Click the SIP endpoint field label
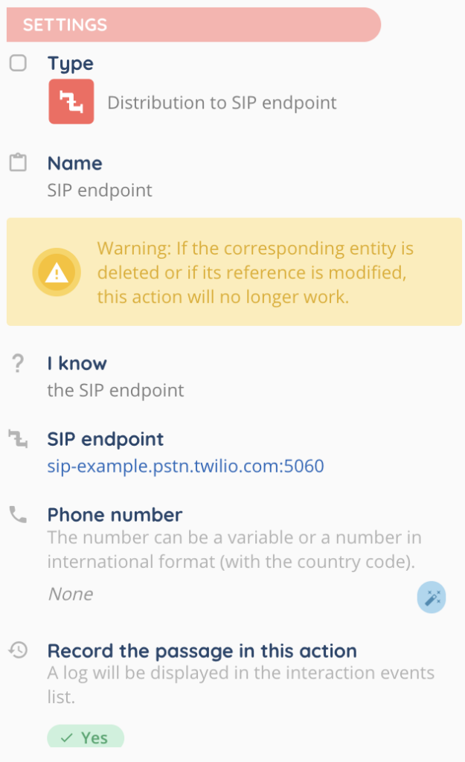The width and height of the screenshot is (465, 762). point(106,439)
